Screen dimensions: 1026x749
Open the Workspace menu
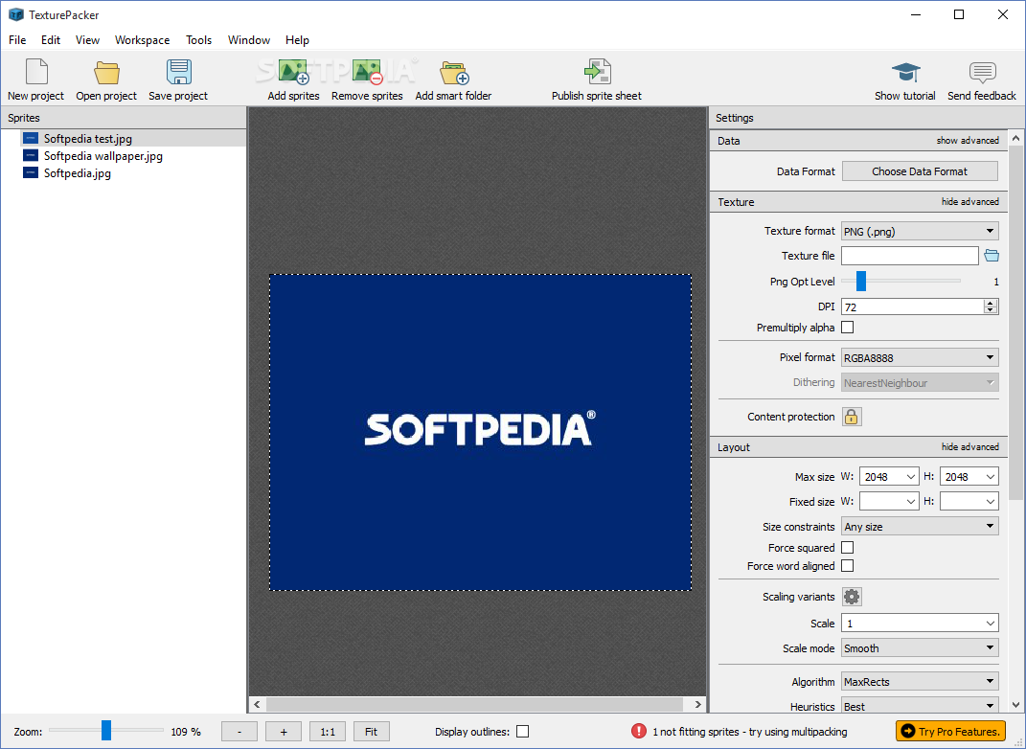pyautogui.click(x=142, y=40)
